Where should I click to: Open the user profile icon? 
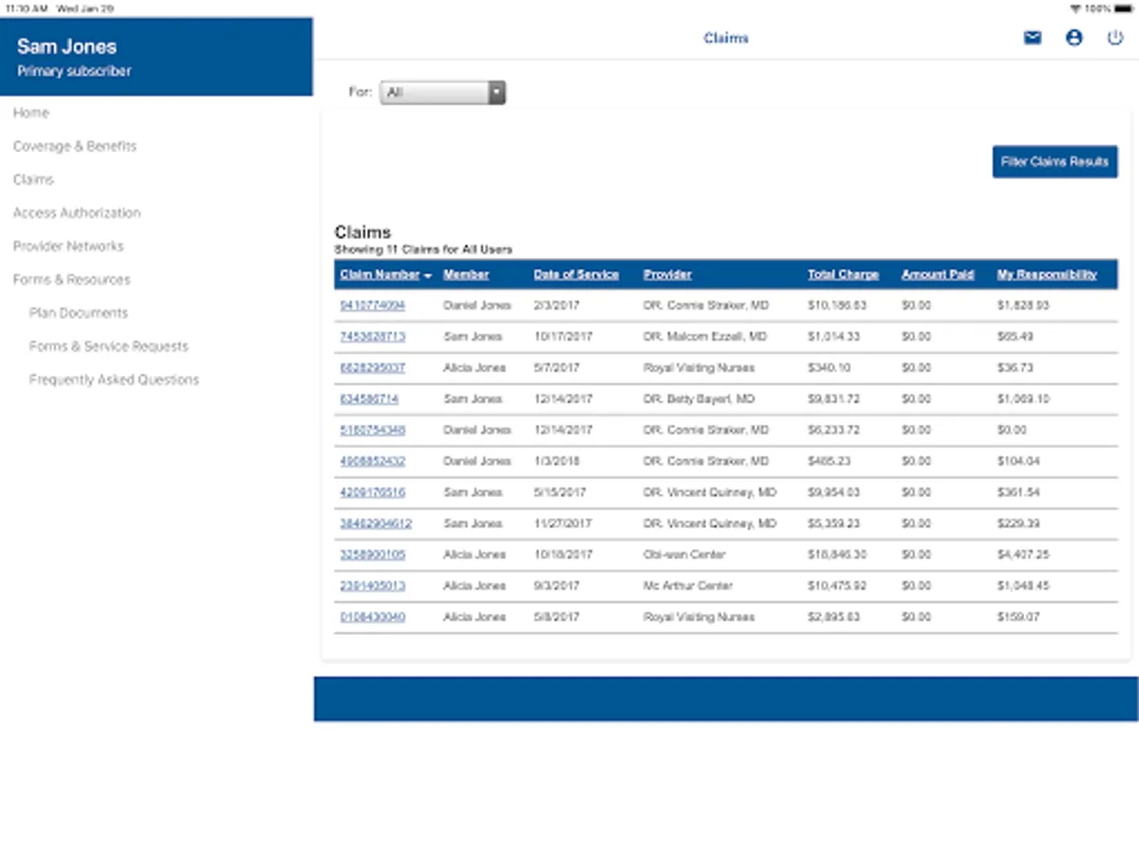pos(1074,39)
